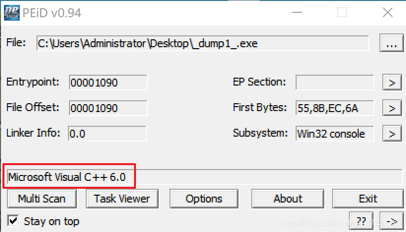Open the About dialog
Screen dimensions: 406x232
(x=288, y=199)
